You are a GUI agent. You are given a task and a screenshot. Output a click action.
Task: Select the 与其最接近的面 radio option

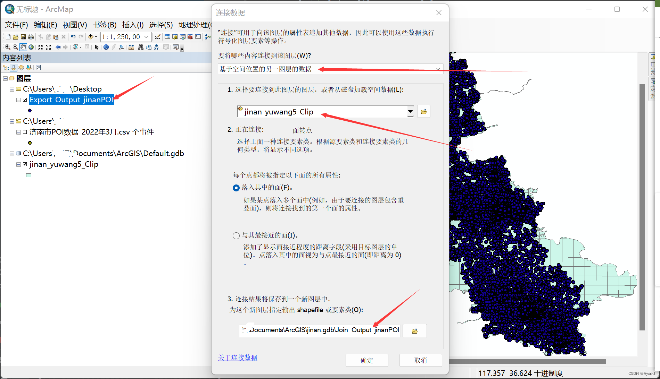click(x=236, y=235)
